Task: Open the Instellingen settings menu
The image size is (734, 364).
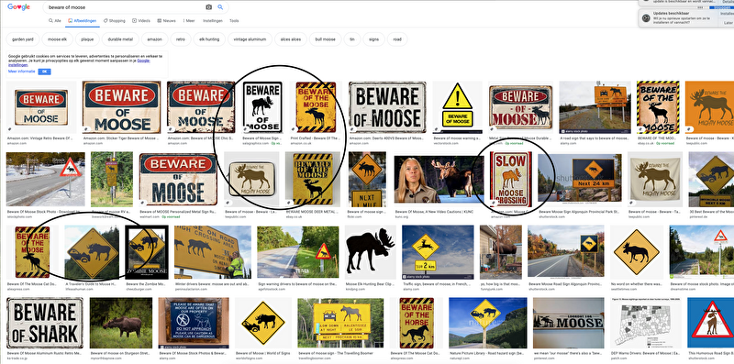Action: tap(213, 21)
